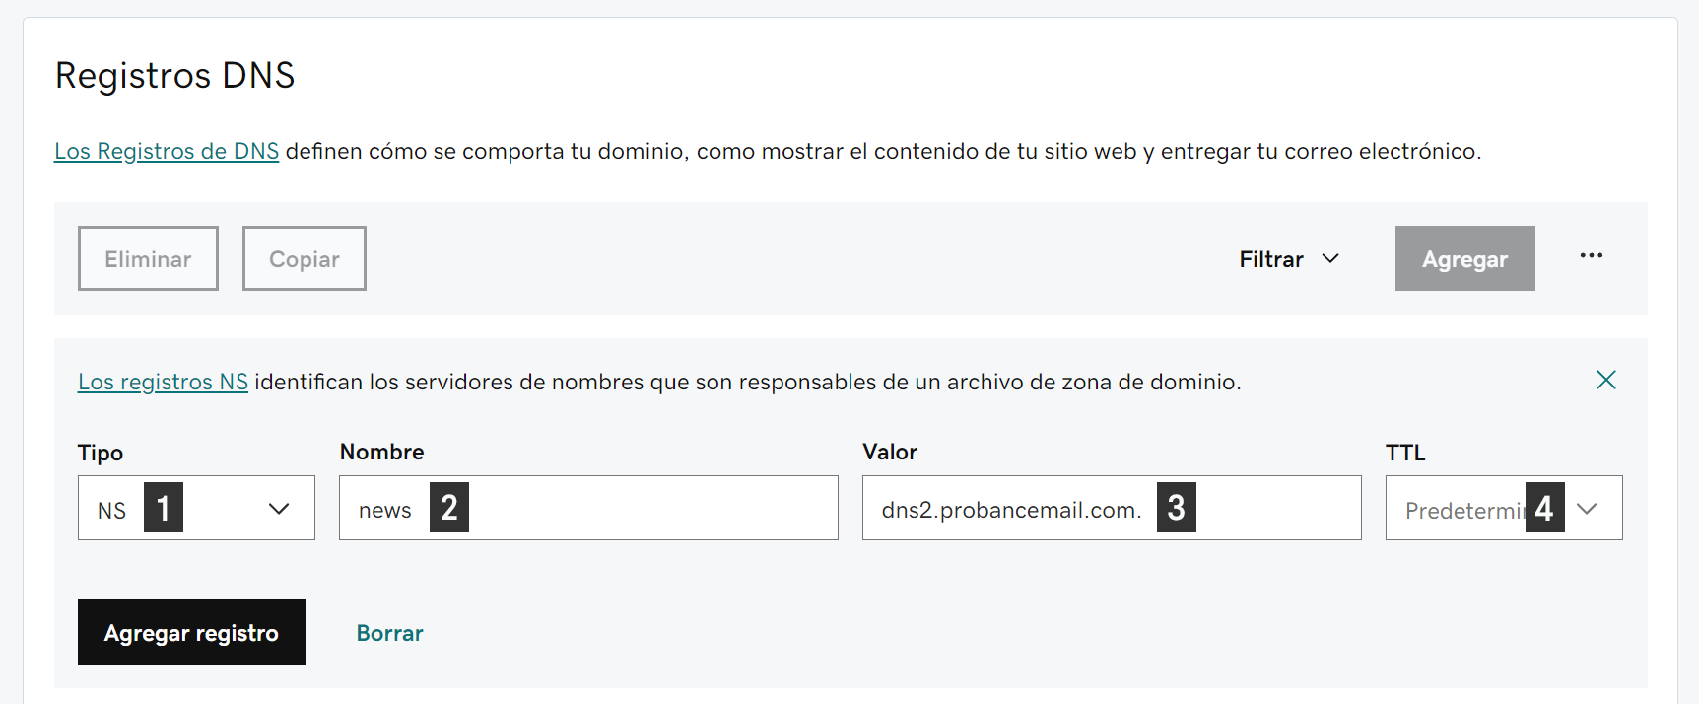Close the NS record form with X
Screen dimensions: 1699x704
pyautogui.click(x=1605, y=380)
